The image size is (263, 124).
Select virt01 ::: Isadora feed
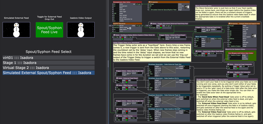click(49, 58)
